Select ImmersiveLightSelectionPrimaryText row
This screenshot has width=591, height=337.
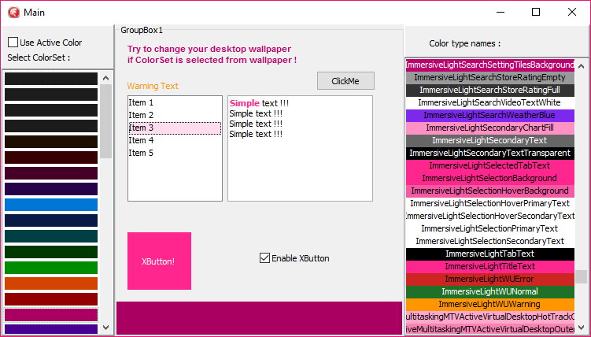tap(490, 228)
